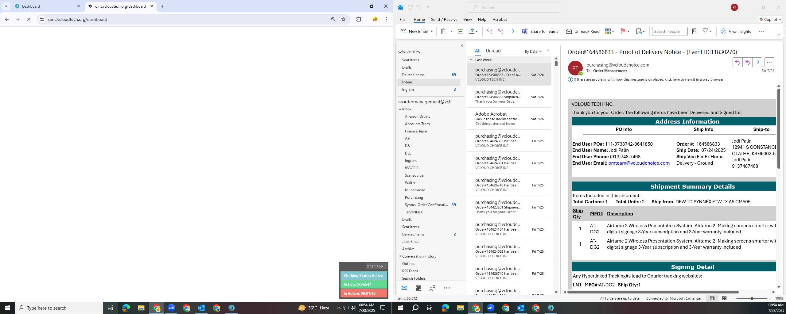Switch to the Dashboard tab in Chrome
786x314 pixels.
(x=47, y=6)
